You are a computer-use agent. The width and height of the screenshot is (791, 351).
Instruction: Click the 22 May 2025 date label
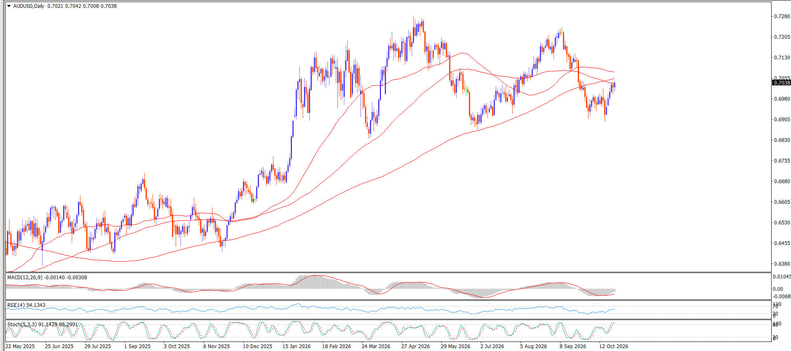[x=20, y=346]
